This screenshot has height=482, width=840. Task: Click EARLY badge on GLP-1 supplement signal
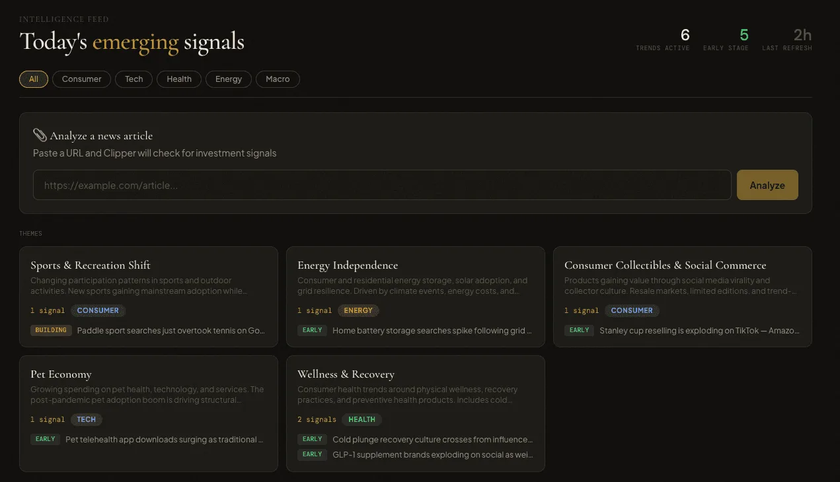click(x=312, y=454)
